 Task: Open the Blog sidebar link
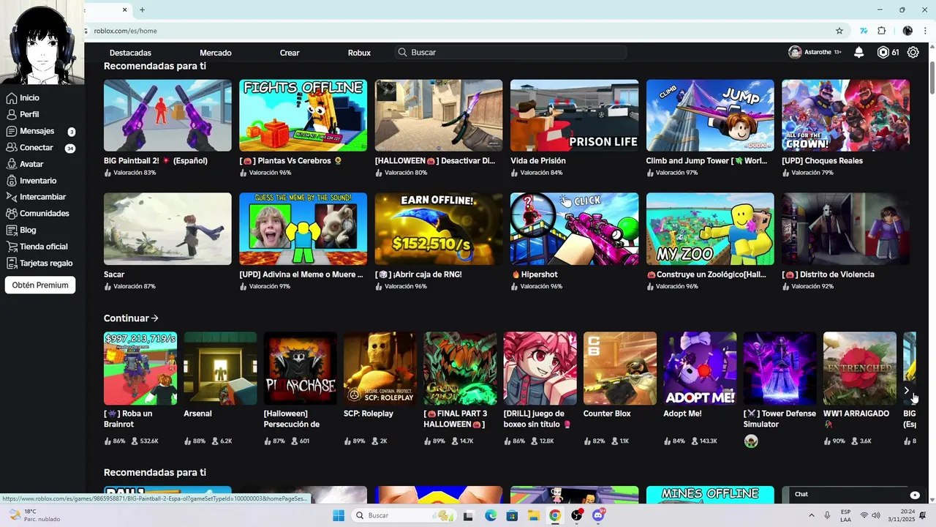pyautogui.click(x=21, y=230)
